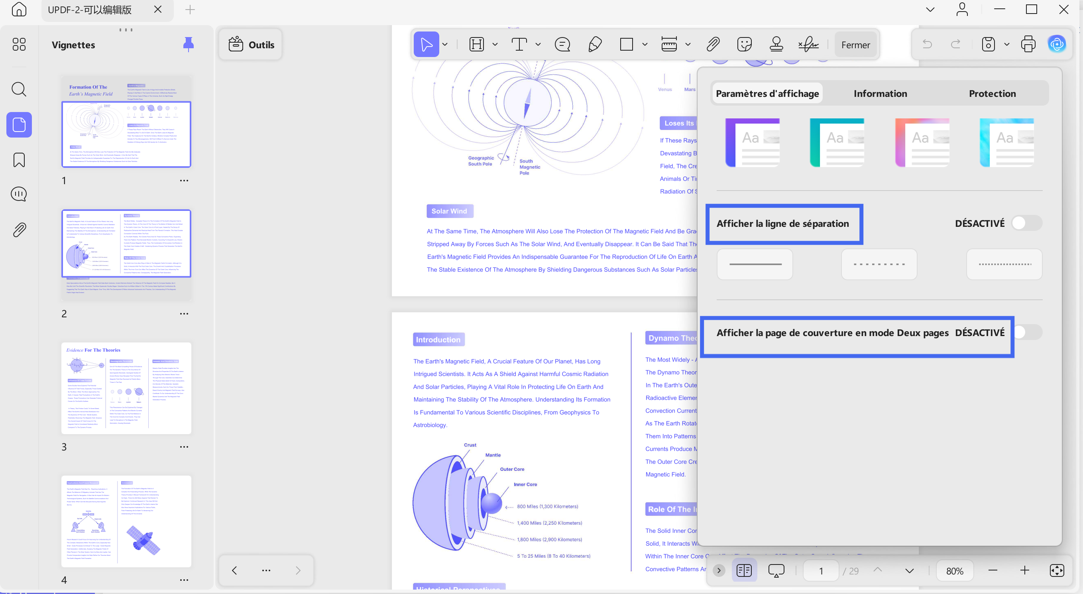The width and height of the screenshot is (1083, 594).
Task: Expand text tool dropdown arrow
Action: click(x=538, y=44)
